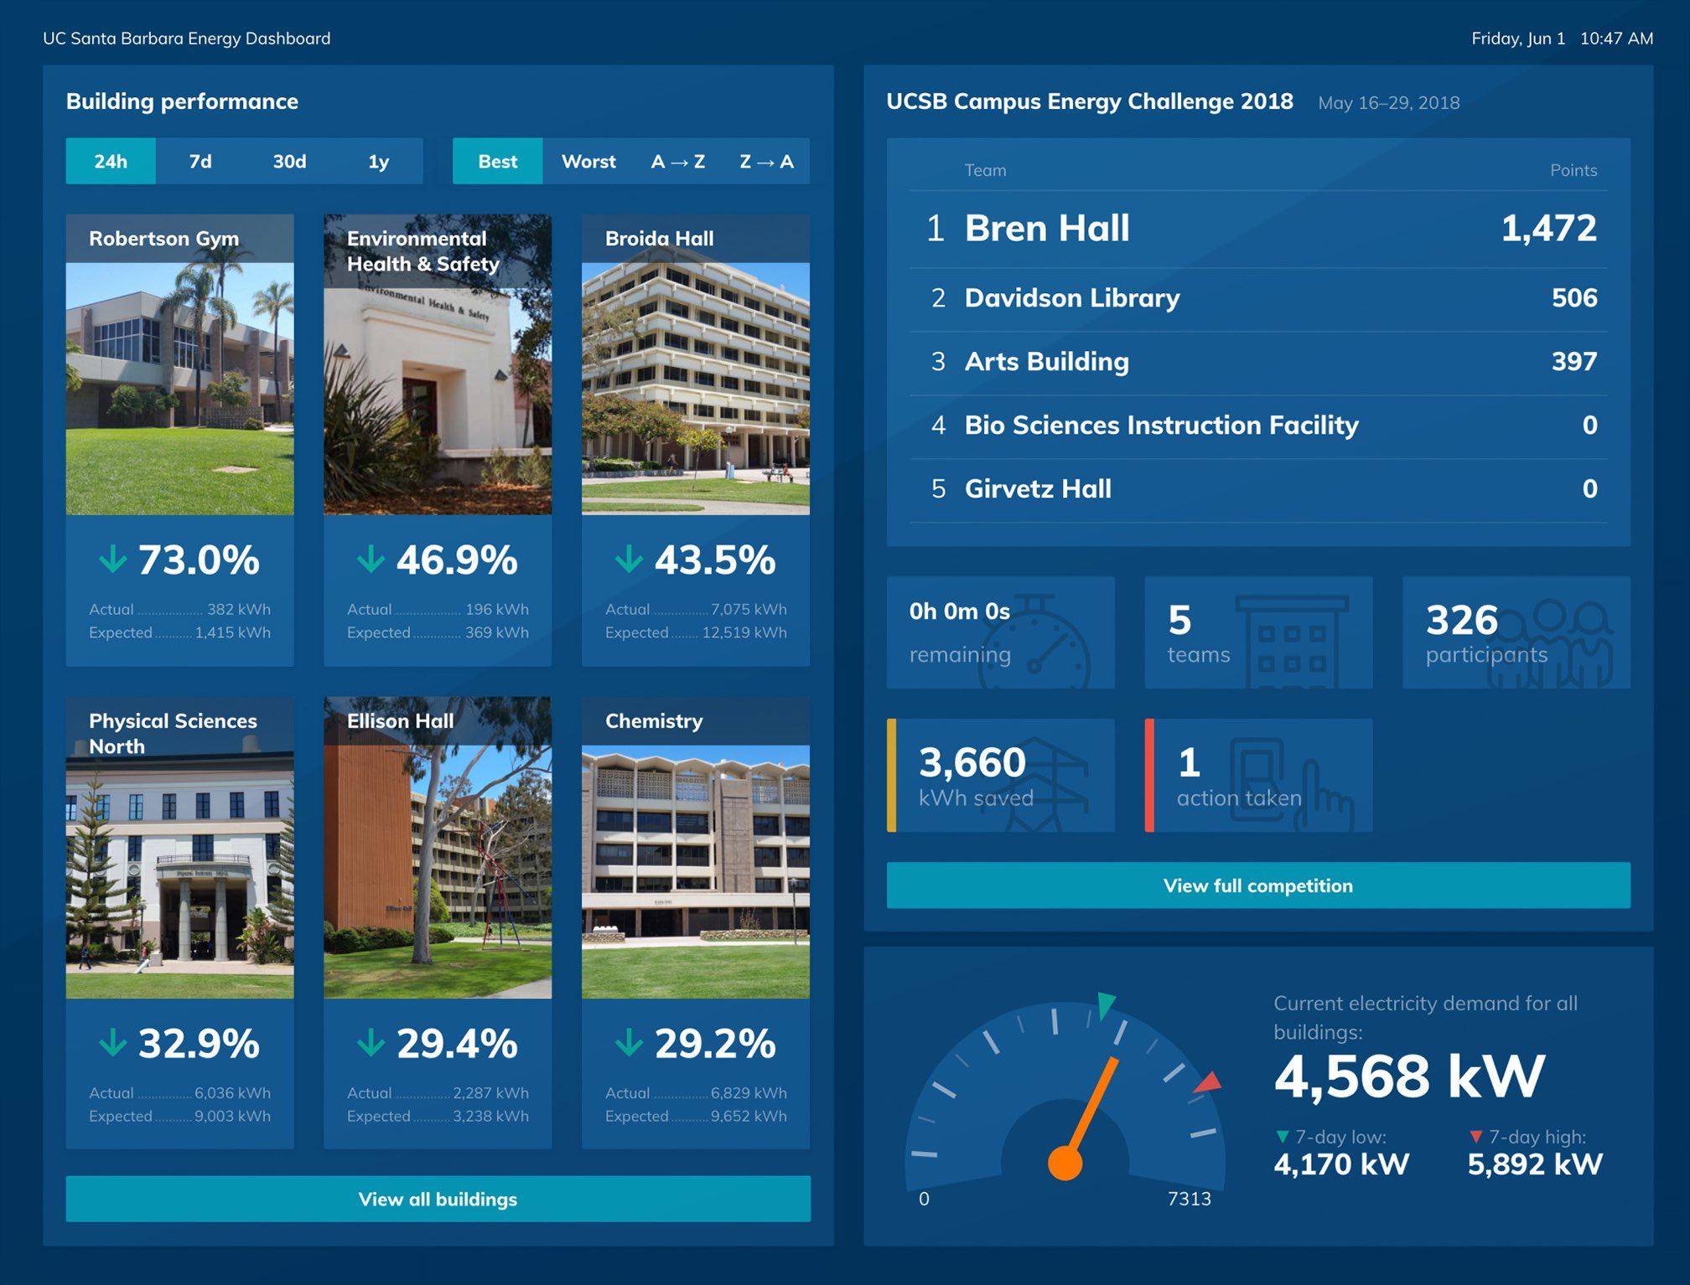The width and height of the screenshot is (1690, 1285).
Task: Click the May 16–29, 2018 date range
Action: coord(1389,103)
